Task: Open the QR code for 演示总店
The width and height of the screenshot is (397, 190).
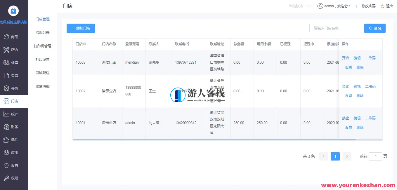Action: coord(370,118)
